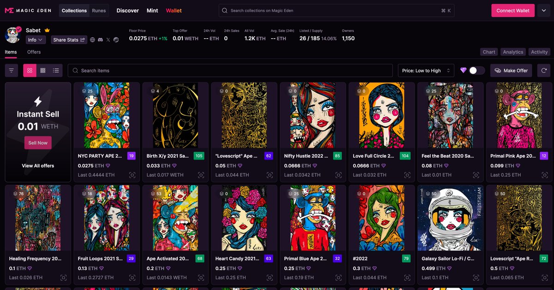The width and height of the screenshot is (554, 290).
Task: Click the Lovescript "Ape R..." 0.5 ETH price
Action: pos(500,268)
